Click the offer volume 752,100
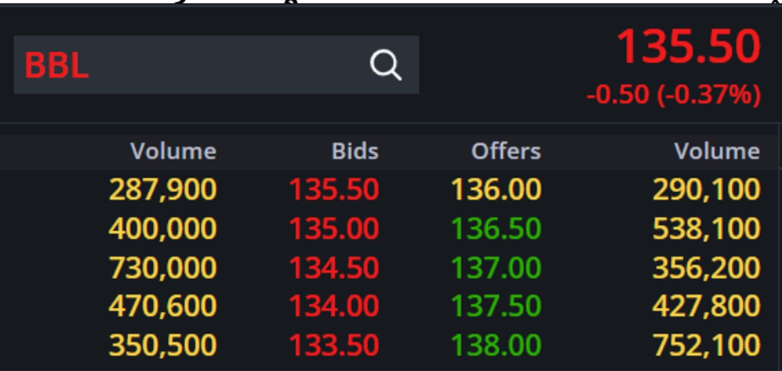782x371 pixels. [706, 345]
